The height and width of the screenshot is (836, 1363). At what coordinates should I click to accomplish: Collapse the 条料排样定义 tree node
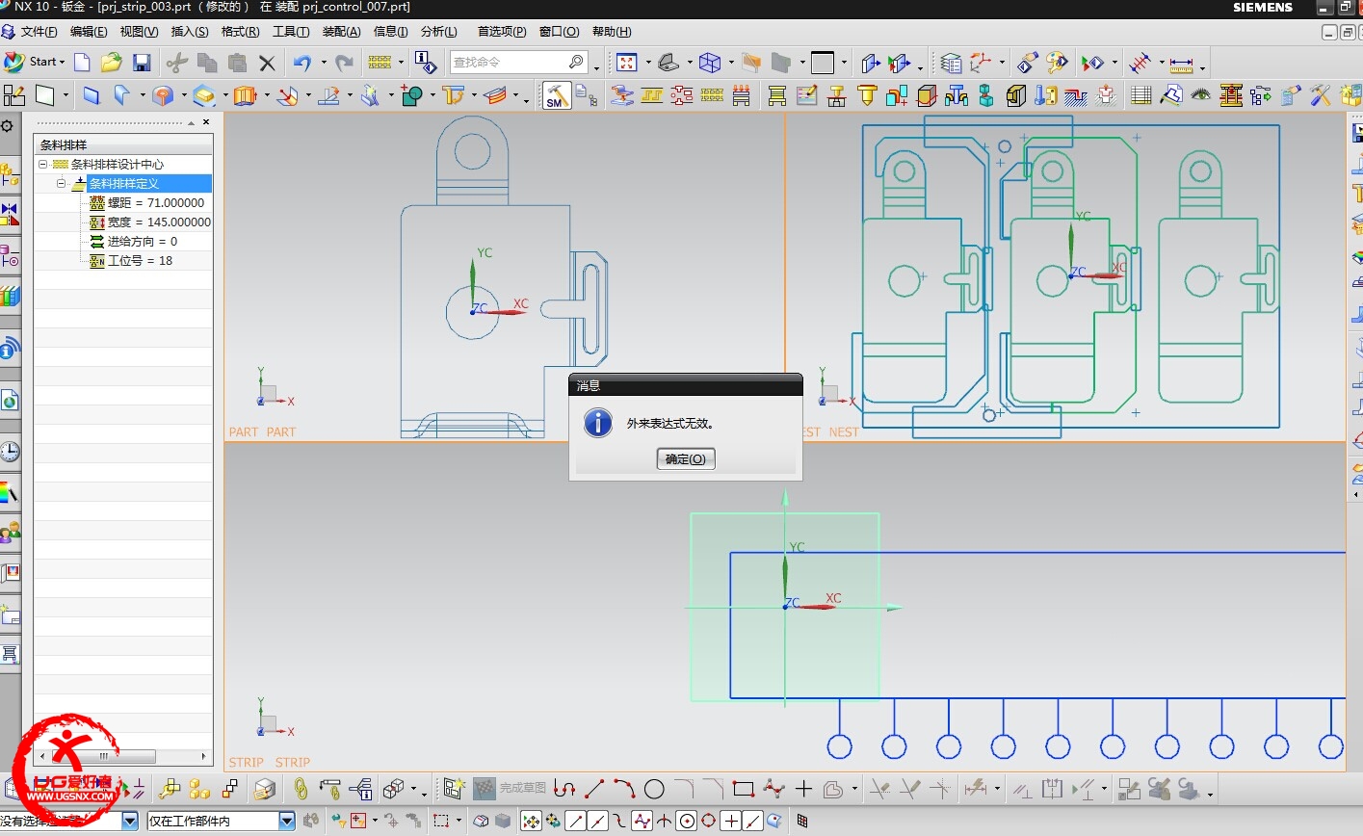pos(62,183)
